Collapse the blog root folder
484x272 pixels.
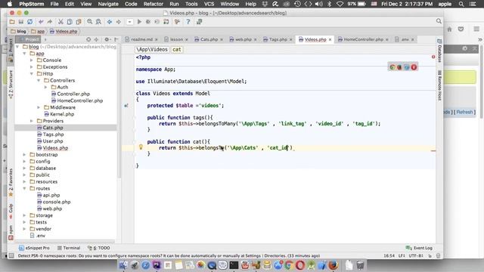17,47
